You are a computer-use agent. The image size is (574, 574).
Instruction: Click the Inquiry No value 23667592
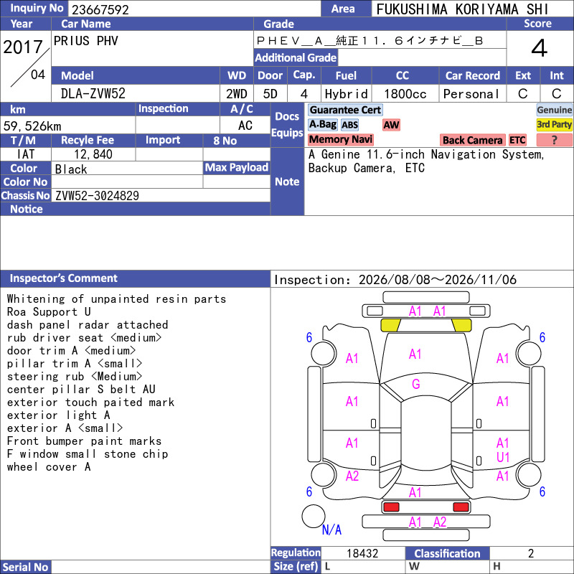(x=100, y=9)
